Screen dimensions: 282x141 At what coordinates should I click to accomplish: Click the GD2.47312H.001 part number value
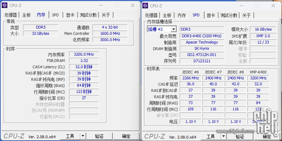coord(202,55)
